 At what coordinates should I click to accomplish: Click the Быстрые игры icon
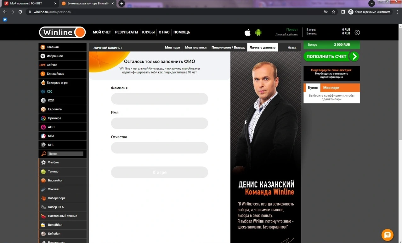click(43, 83)
